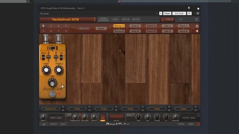Click the UI button
The height and width of the screenshot is (134, 239).
click(x=189, y=13)
